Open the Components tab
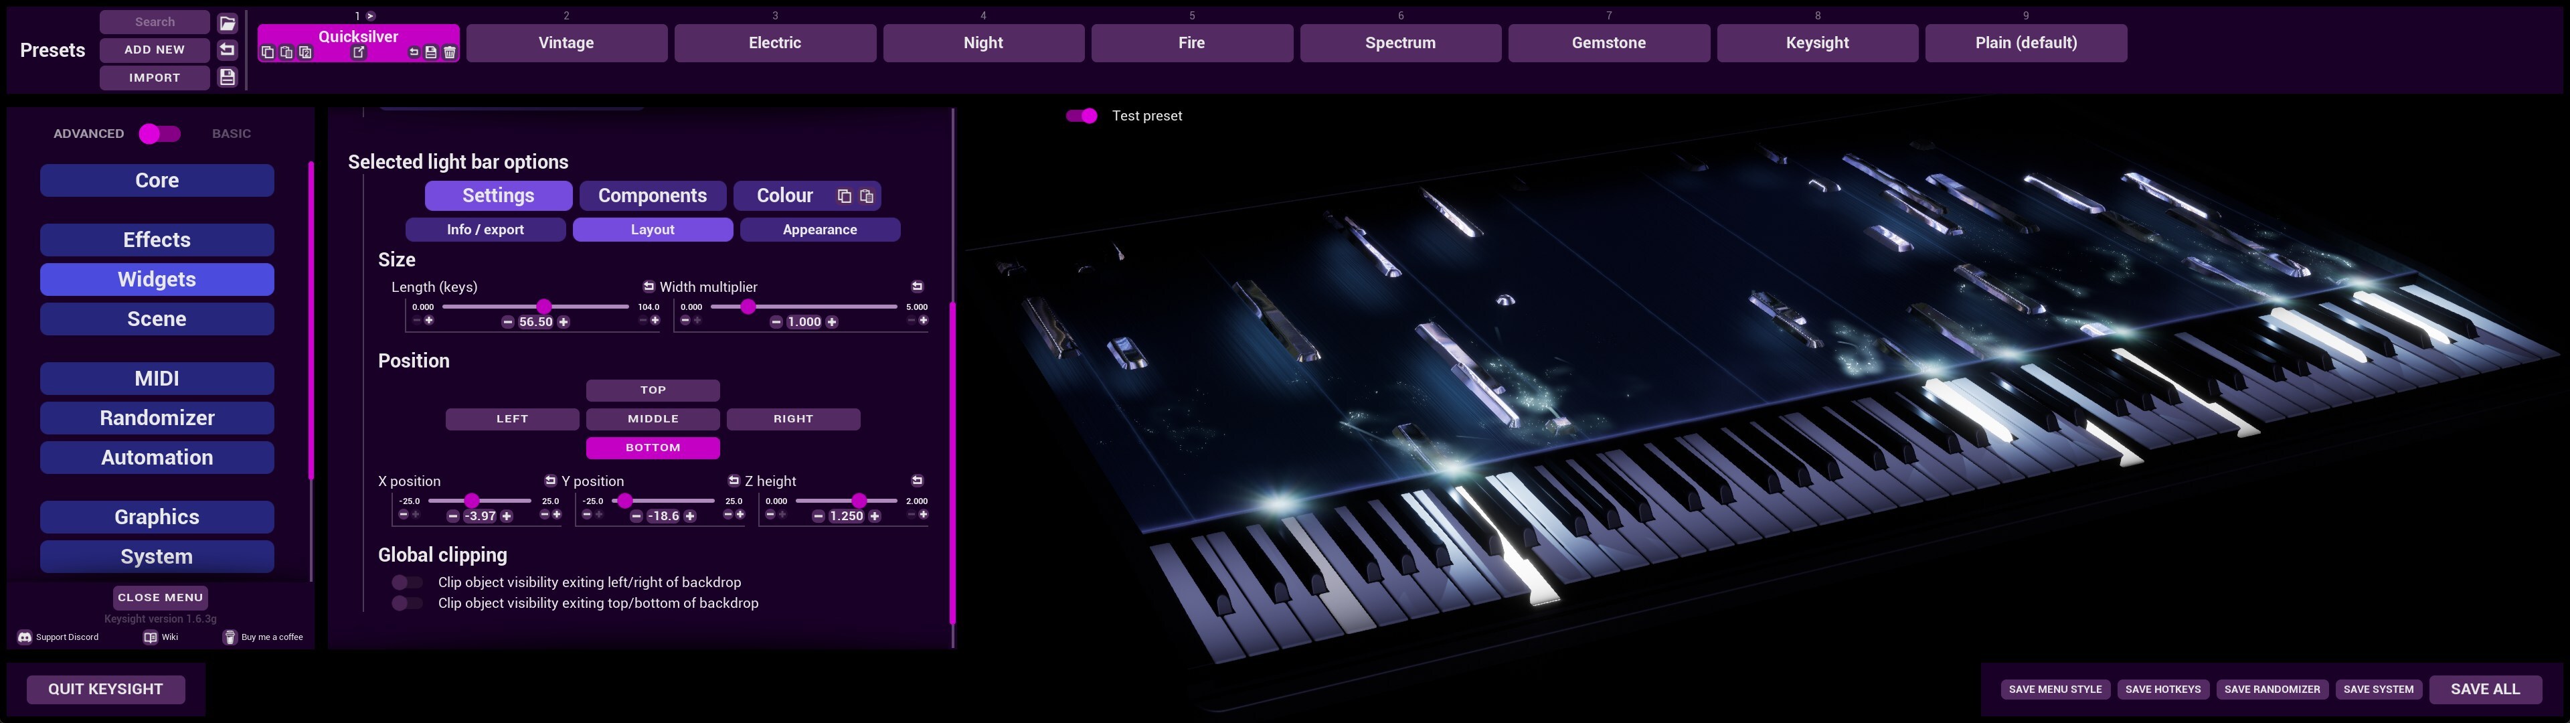 pos(653,195)
